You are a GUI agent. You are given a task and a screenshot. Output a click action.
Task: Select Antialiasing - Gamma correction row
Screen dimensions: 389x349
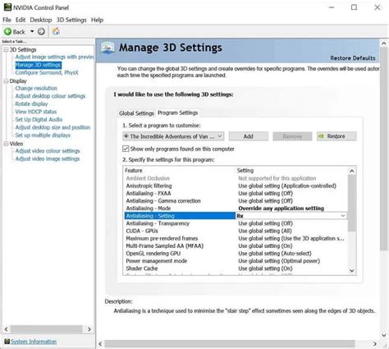click(x=236, y=201)
